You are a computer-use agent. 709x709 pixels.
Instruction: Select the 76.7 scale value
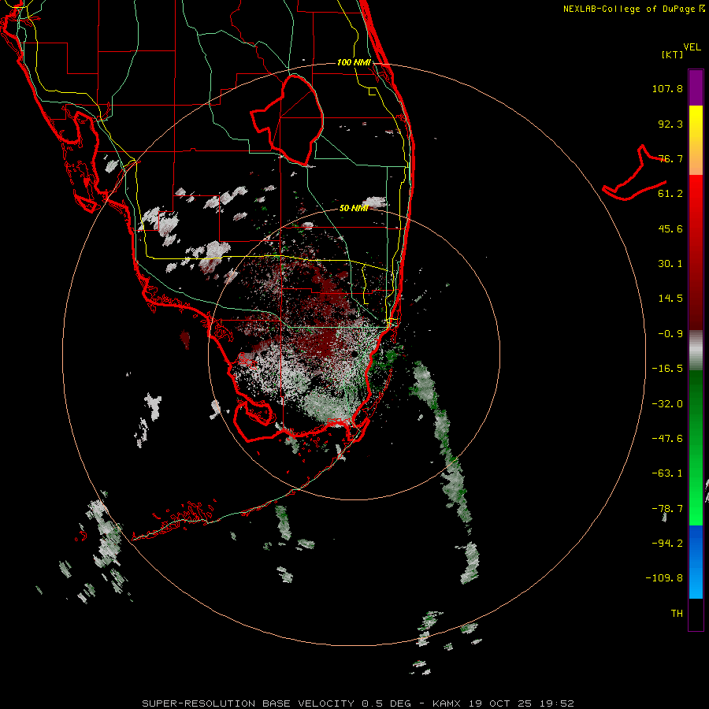pyautogui.click(x=670, y=158)
